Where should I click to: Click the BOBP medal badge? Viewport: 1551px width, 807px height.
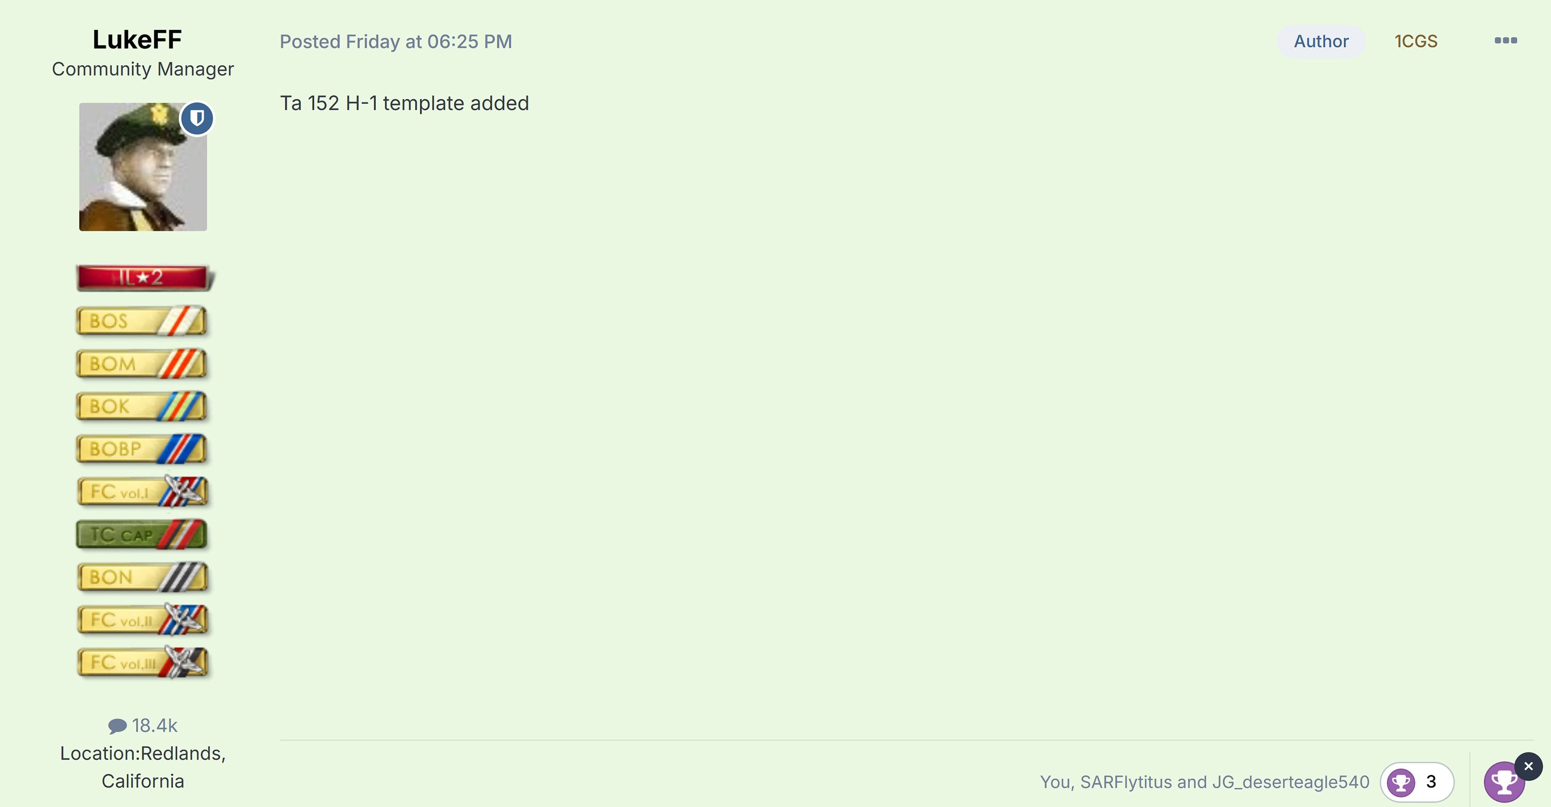coord(142,449)
